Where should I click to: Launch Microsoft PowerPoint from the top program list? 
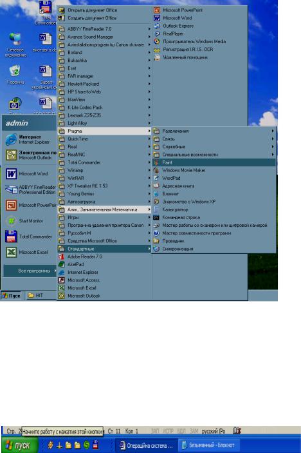click(x=199, y=10)
